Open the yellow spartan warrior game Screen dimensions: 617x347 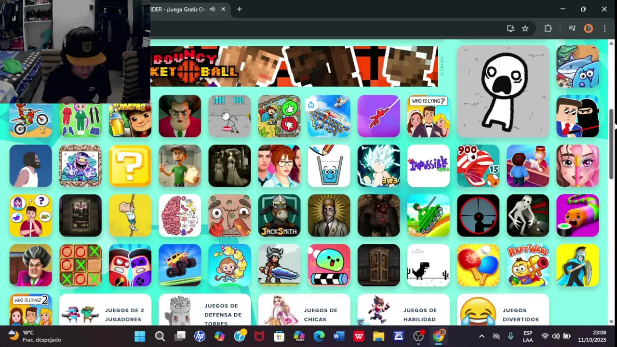click(x=577, y=265)
